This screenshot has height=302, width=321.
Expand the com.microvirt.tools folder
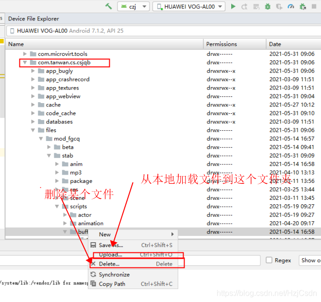[25, 54]
